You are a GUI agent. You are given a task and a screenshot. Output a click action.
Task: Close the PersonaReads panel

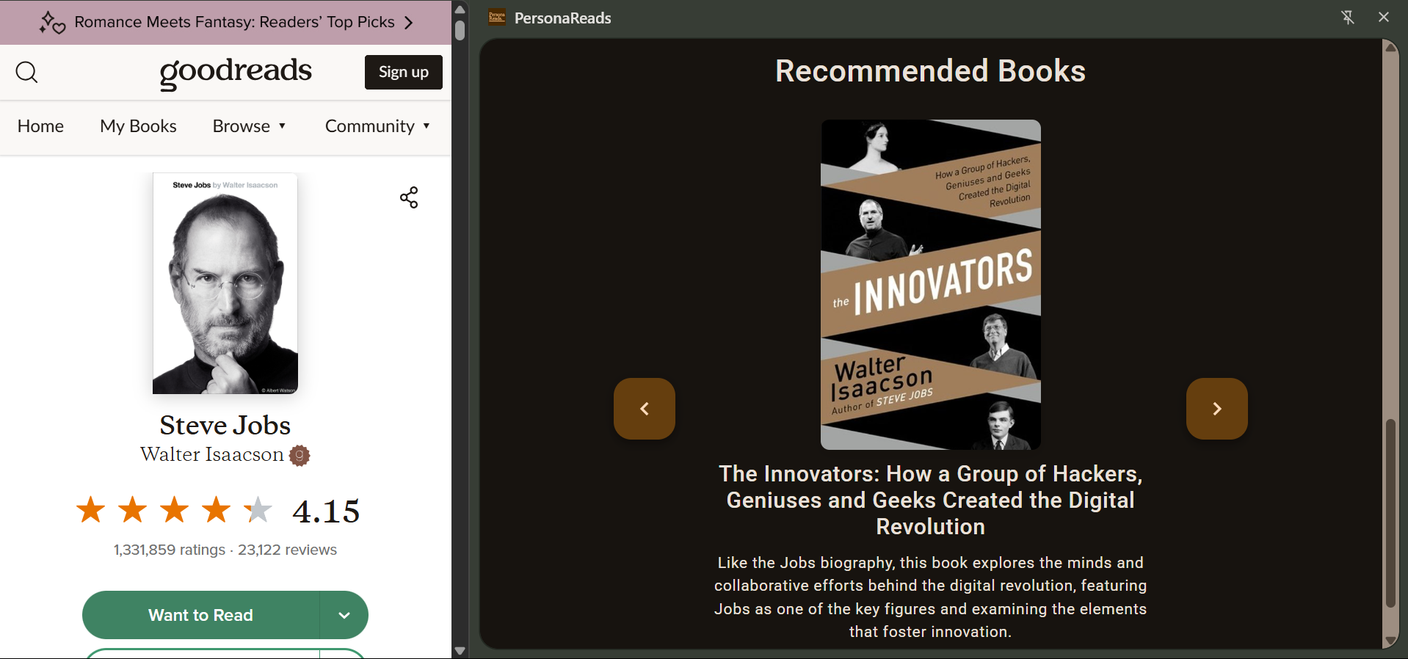(1384, 17)
